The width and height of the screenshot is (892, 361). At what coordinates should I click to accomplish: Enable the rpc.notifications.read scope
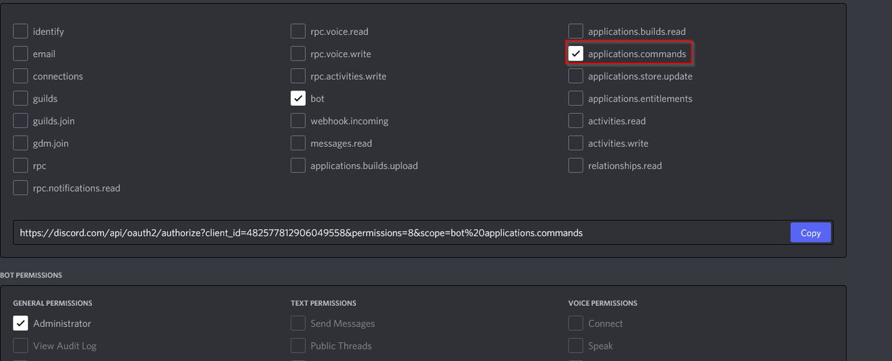[x=21, y=188]
